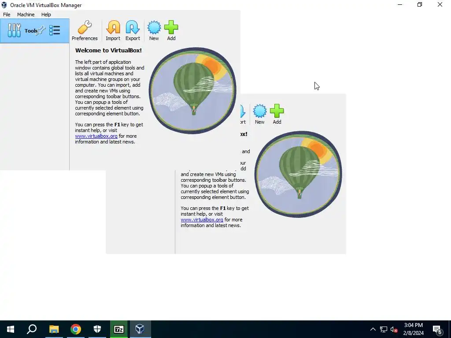The width and height of the screenshot is (451, 338).
Task: Click the pin icon beside Tools
Action: pos(41,30)
